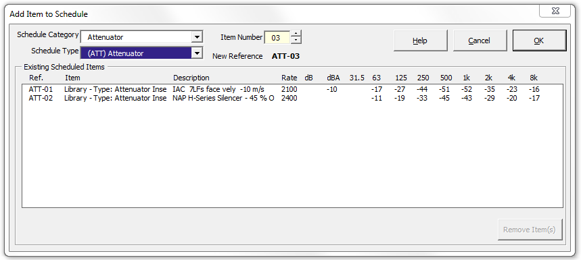Viewport: 581px width, 260px height.
Task: Select the Attenuator category combo box
Action: 141,37
